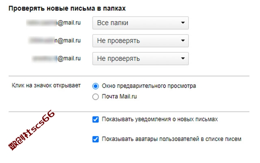
Task: Click the "Окно предварительного просмотра" label text
Action: pyautogui.click(x=149, y=86)
